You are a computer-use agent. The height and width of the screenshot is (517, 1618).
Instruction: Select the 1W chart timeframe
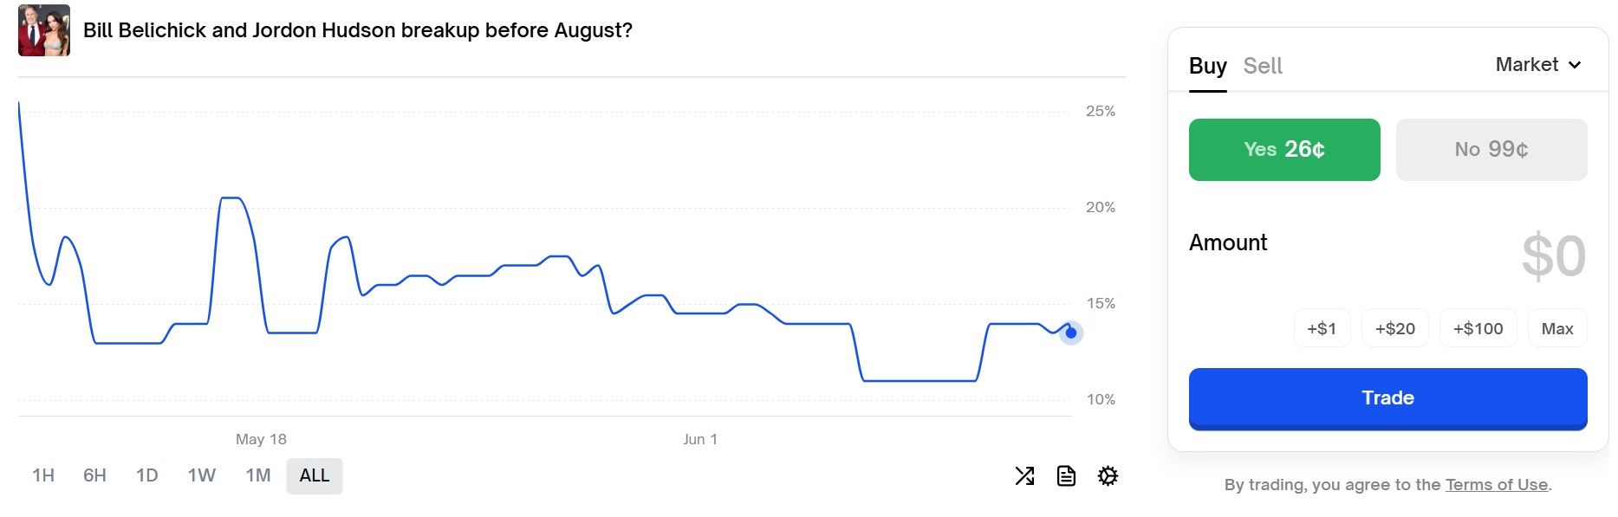[201, 475]
